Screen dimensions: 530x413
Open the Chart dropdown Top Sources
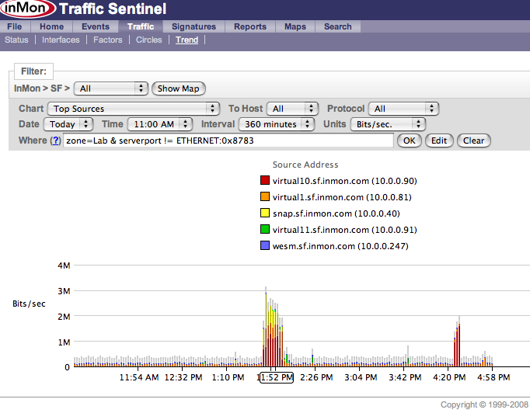click(x=134, y=109)
